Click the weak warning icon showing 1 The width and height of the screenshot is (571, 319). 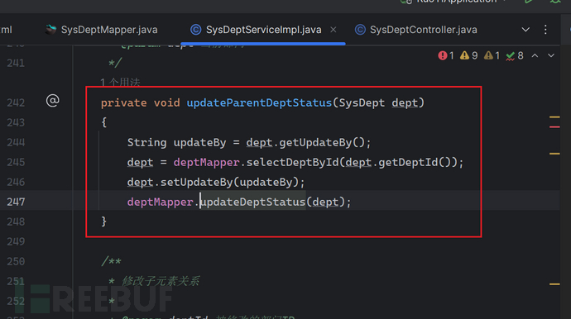click(x=488, y=55)
